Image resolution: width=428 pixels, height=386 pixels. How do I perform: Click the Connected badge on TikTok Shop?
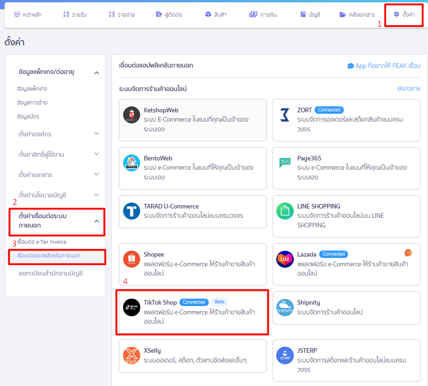(x=194, y=302)
